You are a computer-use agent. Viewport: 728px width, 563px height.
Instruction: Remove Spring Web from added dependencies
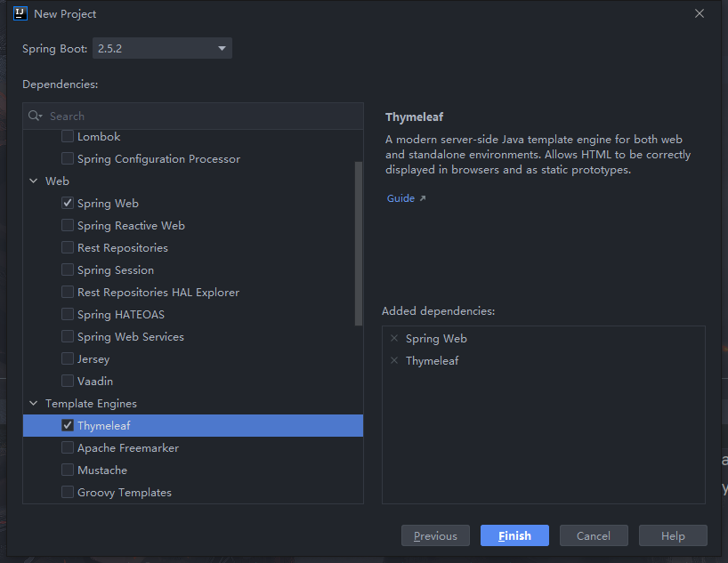click(x=394, y=338)
